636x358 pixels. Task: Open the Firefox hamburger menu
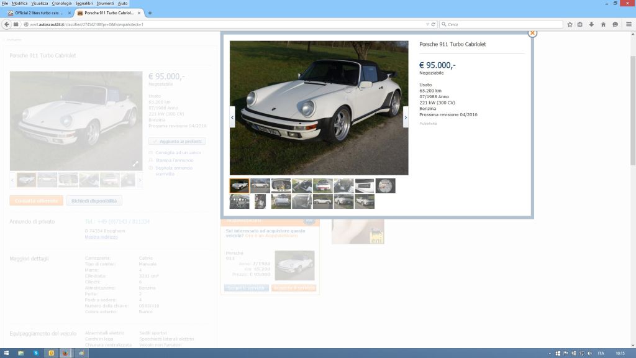coord(629,24)
